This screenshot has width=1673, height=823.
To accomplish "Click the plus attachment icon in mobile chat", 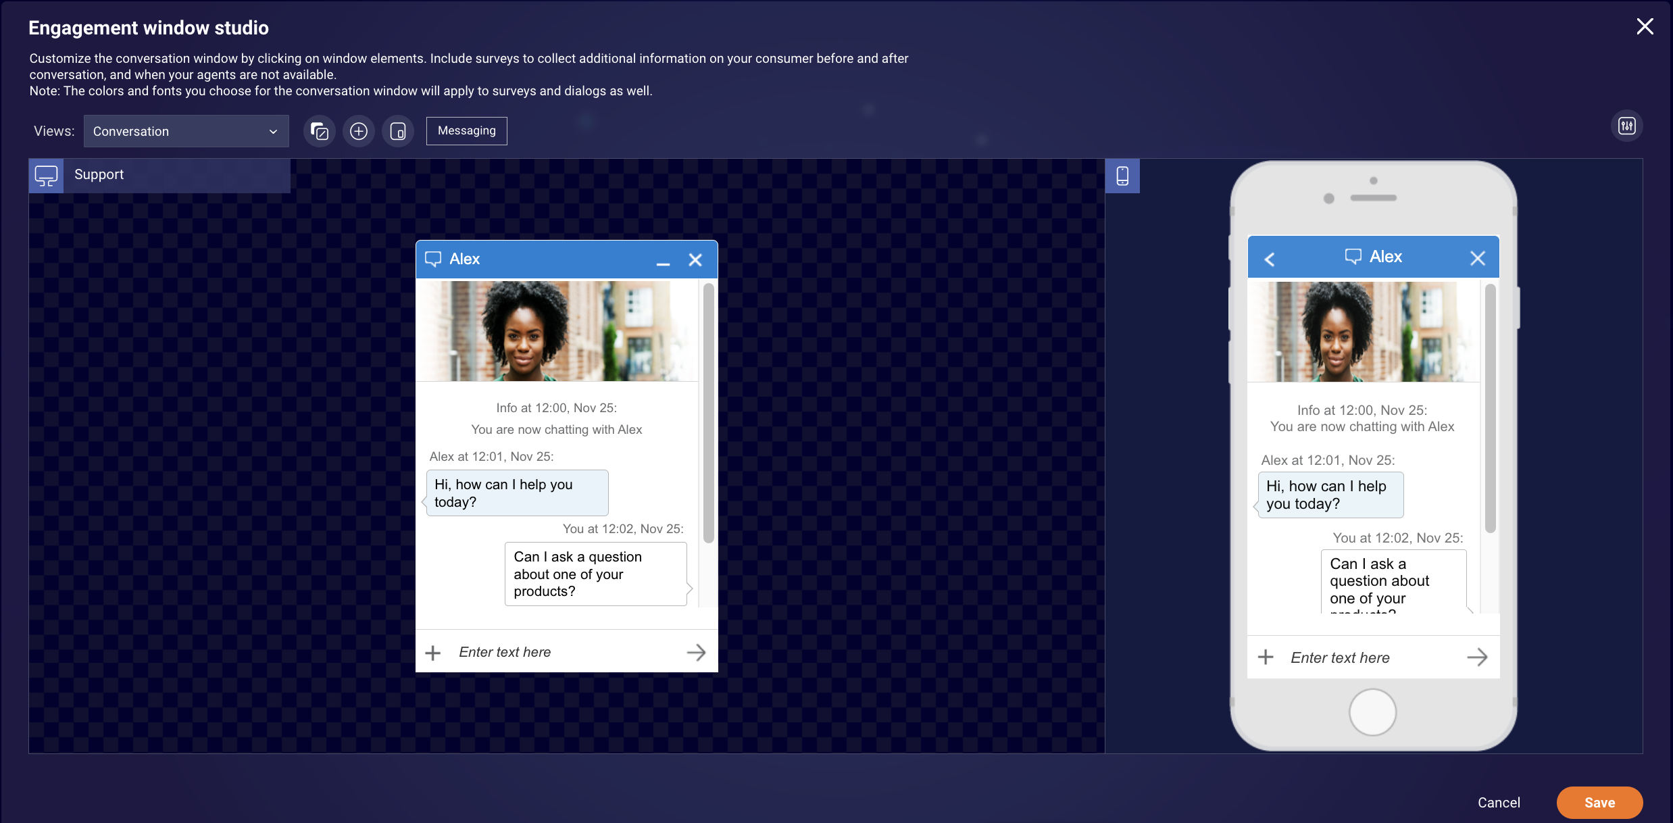I will (x=1266, y=657).
